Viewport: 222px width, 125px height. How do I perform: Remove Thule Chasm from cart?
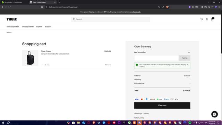coord(108,65)
